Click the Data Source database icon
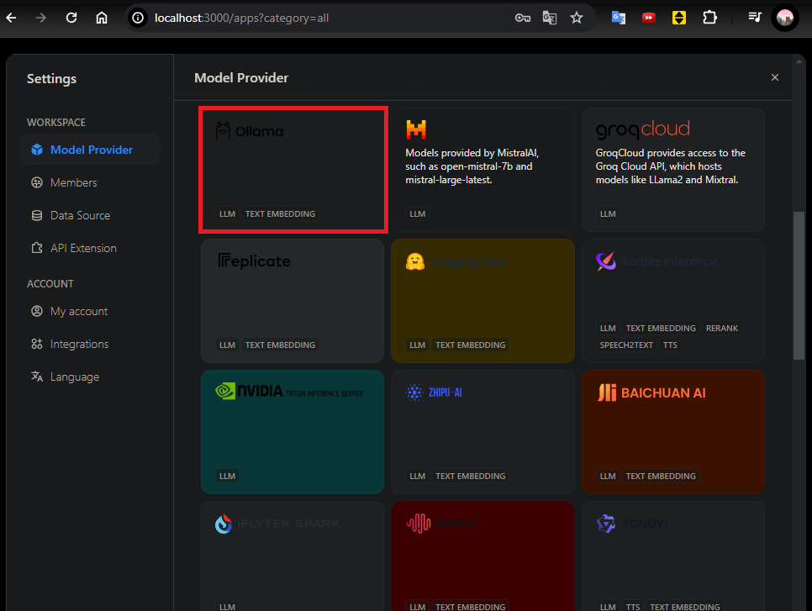Viewport: 812px width, 611px height. click(37, 215)
